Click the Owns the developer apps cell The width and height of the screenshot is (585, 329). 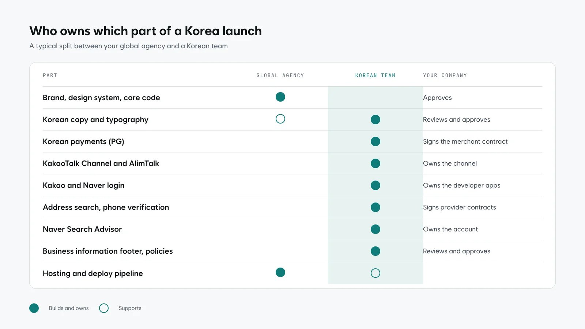coord(462,185)
